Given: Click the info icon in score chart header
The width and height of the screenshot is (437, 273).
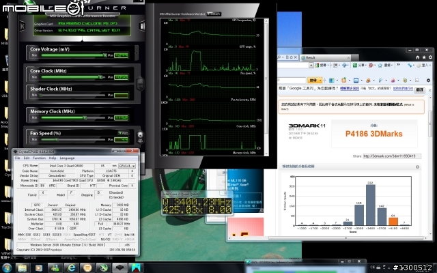Looking at the screenshot, I should 417,167.
